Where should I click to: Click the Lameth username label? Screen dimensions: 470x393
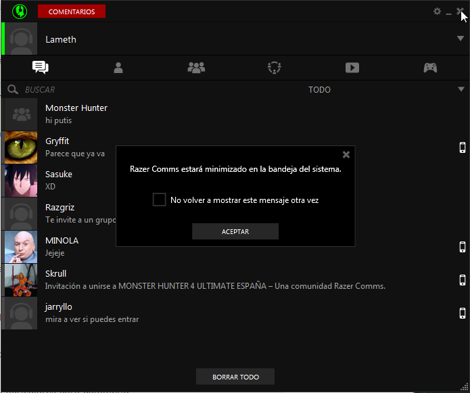coord(61,39)
